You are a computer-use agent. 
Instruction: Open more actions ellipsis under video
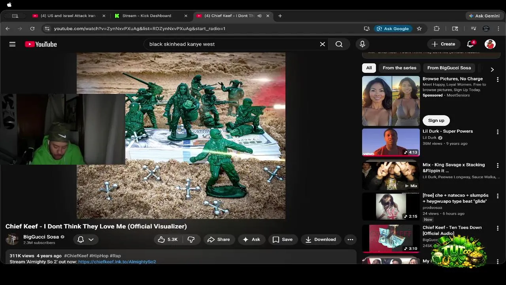[x=350, y=239]
